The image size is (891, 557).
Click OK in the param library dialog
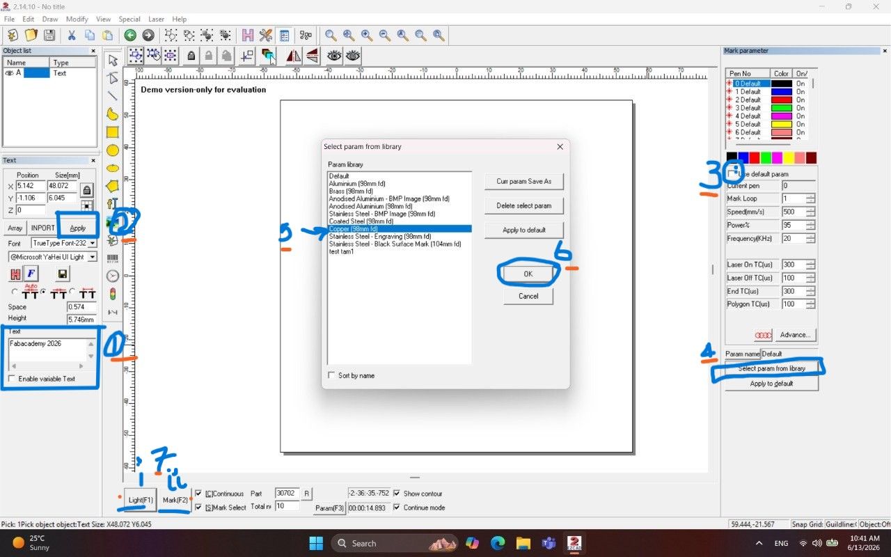coord(528,274)
